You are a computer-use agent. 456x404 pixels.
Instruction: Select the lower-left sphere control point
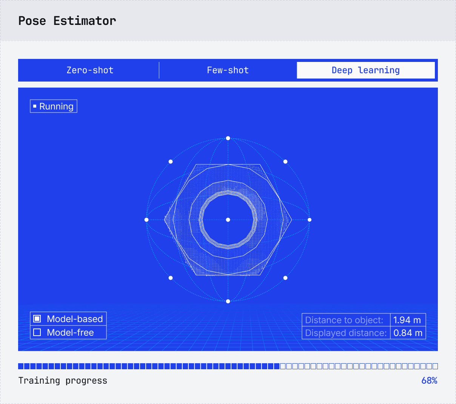[x=171, y=278]
